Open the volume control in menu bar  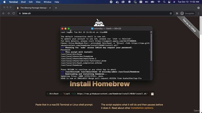146,2
